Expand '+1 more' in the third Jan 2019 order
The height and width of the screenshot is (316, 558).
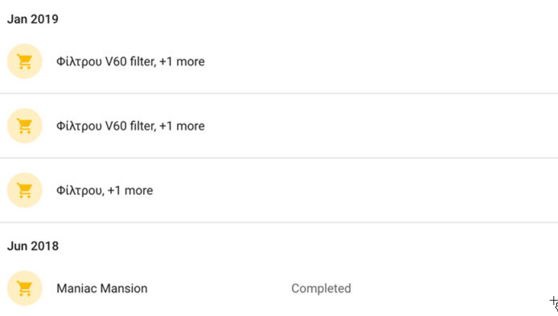(131, 191)
